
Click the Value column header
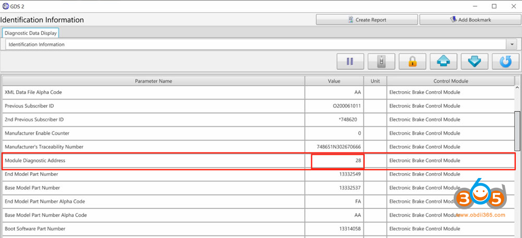[334, 81]
